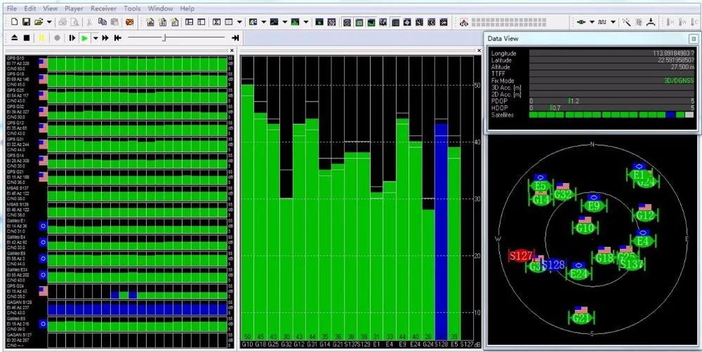Click the Eject button in player bar
This screenshot has height=352, width=702.
14,38
